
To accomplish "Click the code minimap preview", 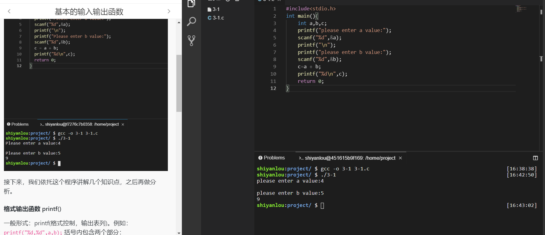I will [521, 9].
